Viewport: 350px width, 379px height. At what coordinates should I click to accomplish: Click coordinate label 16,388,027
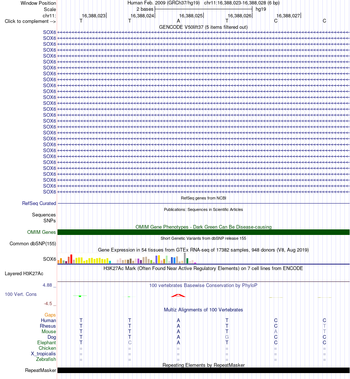click(x=288, y=16)
